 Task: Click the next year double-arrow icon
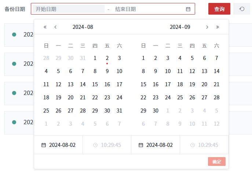[218, 27]
